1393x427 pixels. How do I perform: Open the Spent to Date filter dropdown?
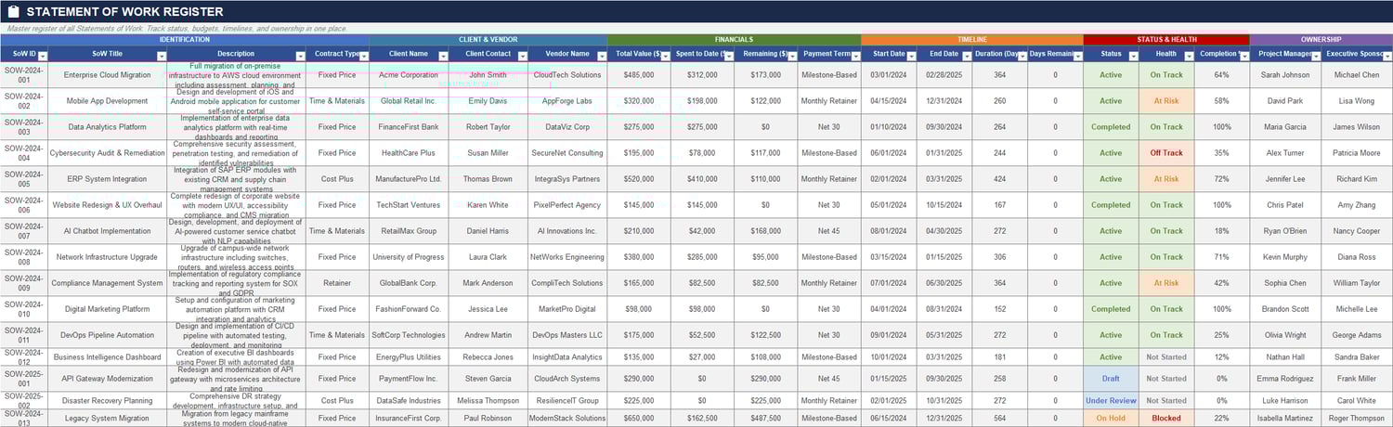pos(729,55)
